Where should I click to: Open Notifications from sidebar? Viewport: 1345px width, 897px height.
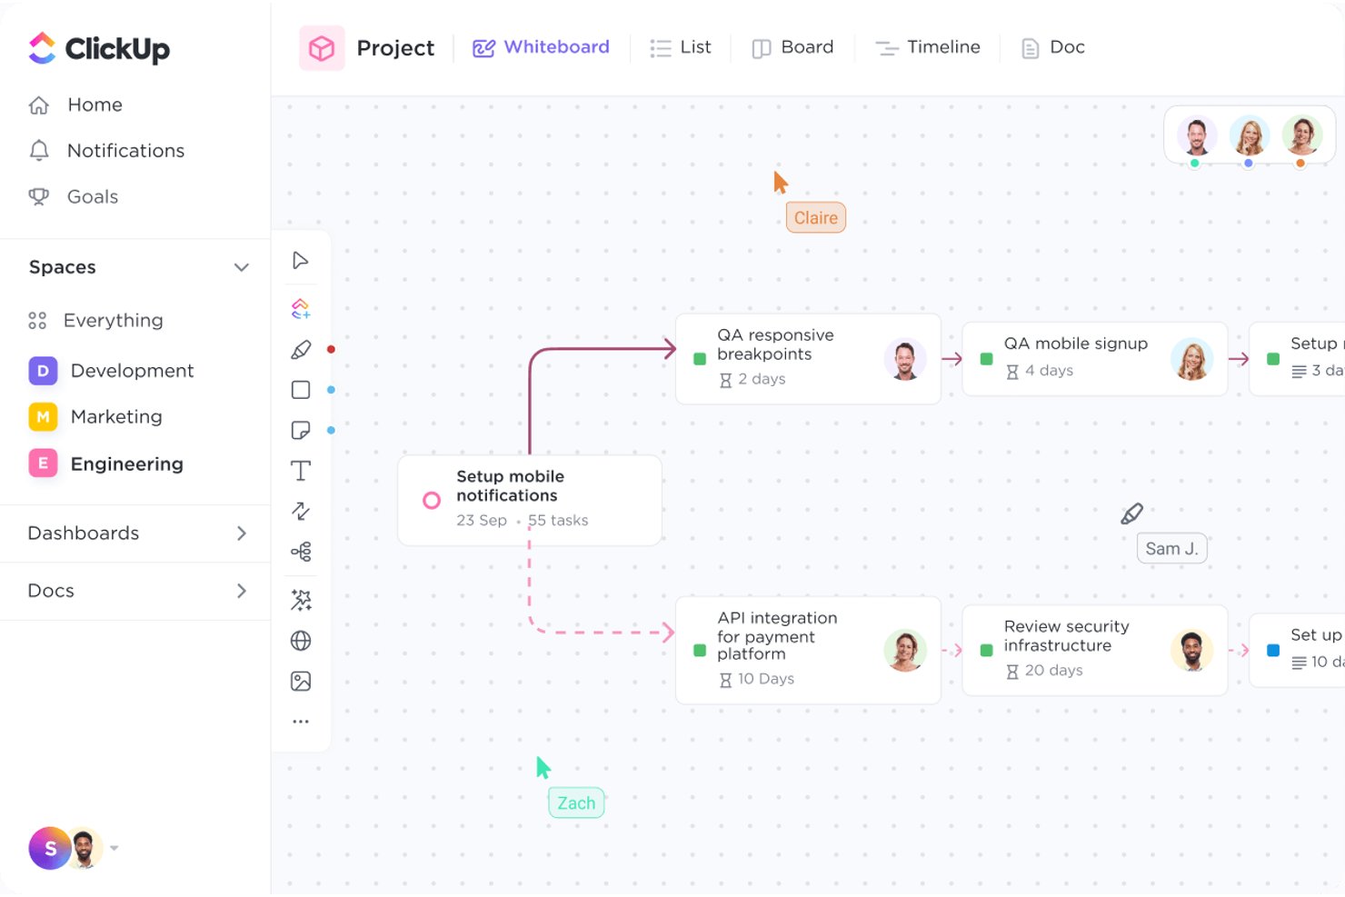coord(106,151)
